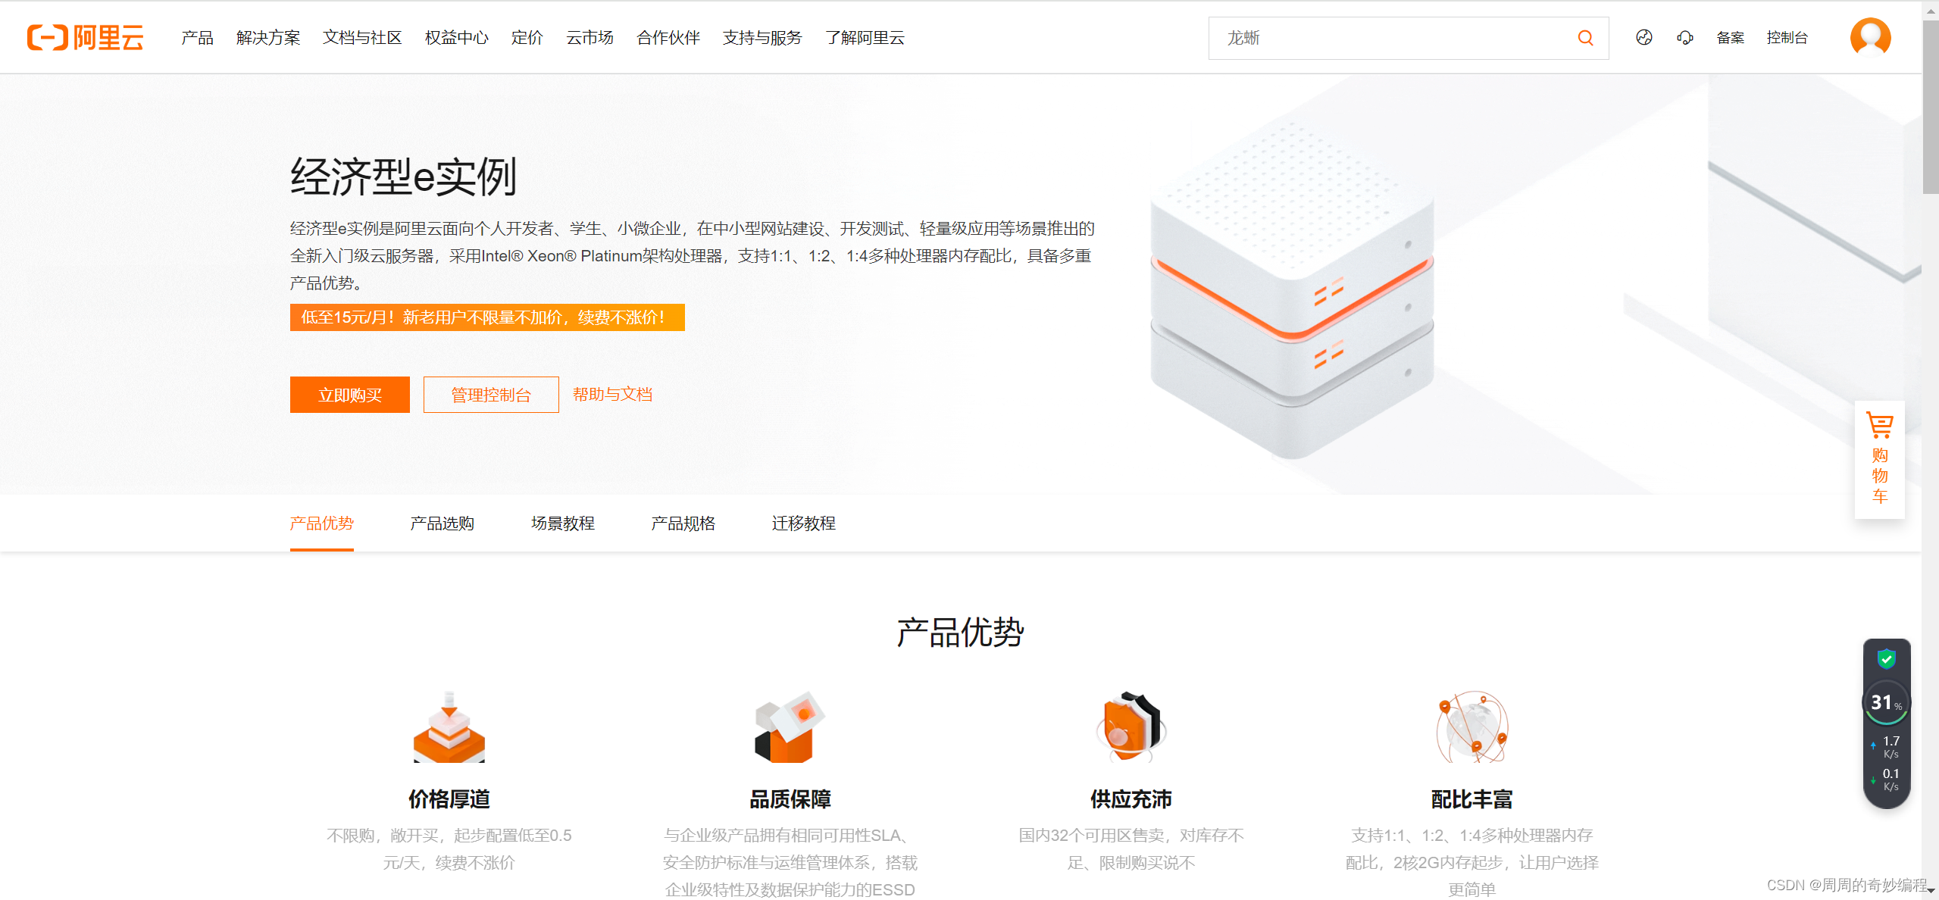Open the headset customer service icon
The image size is (1939, 900).
[x=1684, y=37]
